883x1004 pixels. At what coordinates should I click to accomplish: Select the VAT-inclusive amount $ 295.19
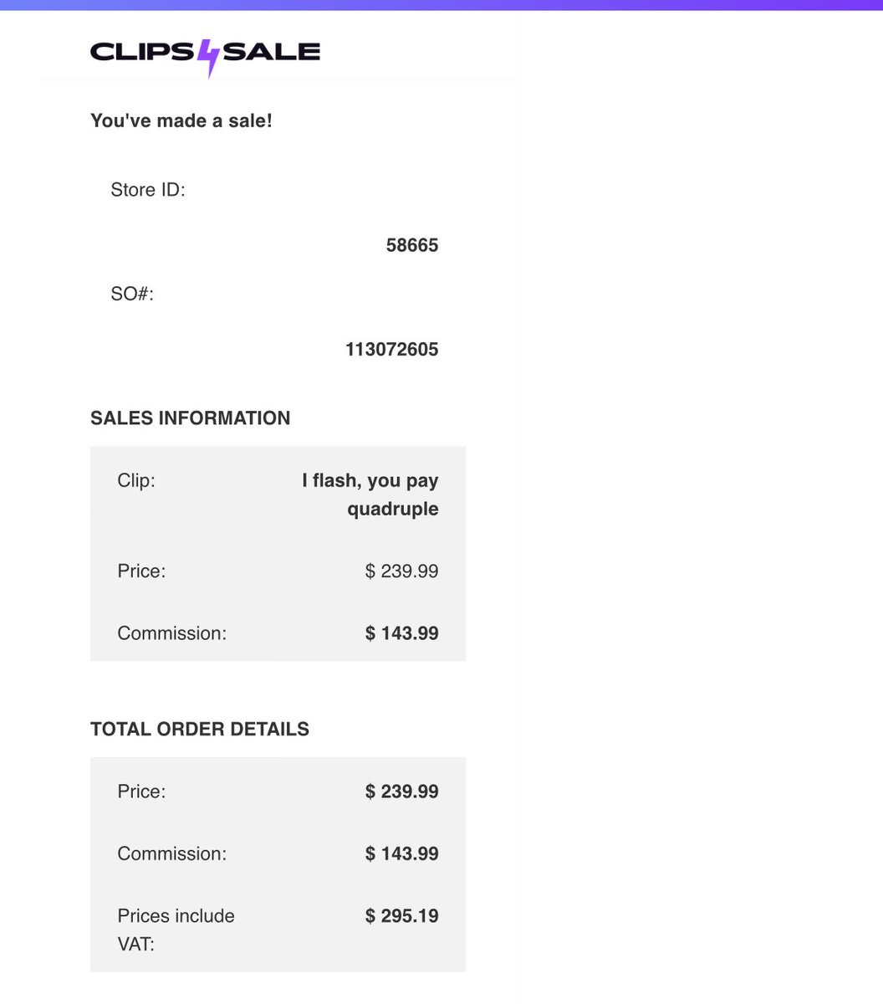[x=402, y=916]
